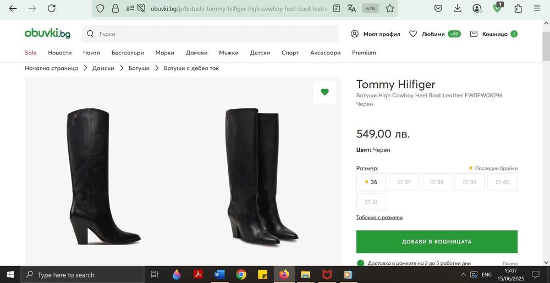Screen dimensions: 550x283
Task: Open the Детски menu item
Action: click(x=260, y=53)
